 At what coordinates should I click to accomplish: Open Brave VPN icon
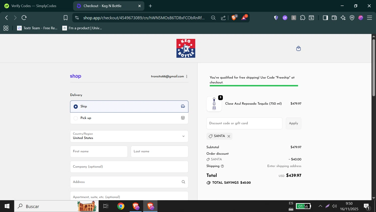pos(352,18)
